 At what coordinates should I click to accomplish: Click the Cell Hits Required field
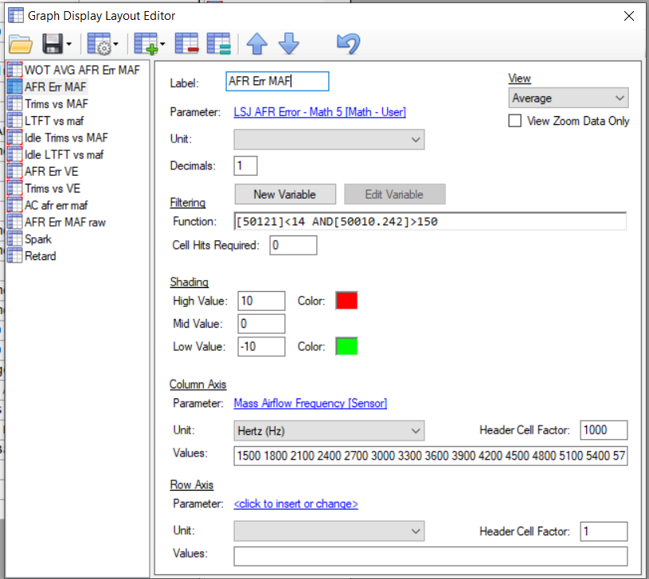(x=294, y=246)
